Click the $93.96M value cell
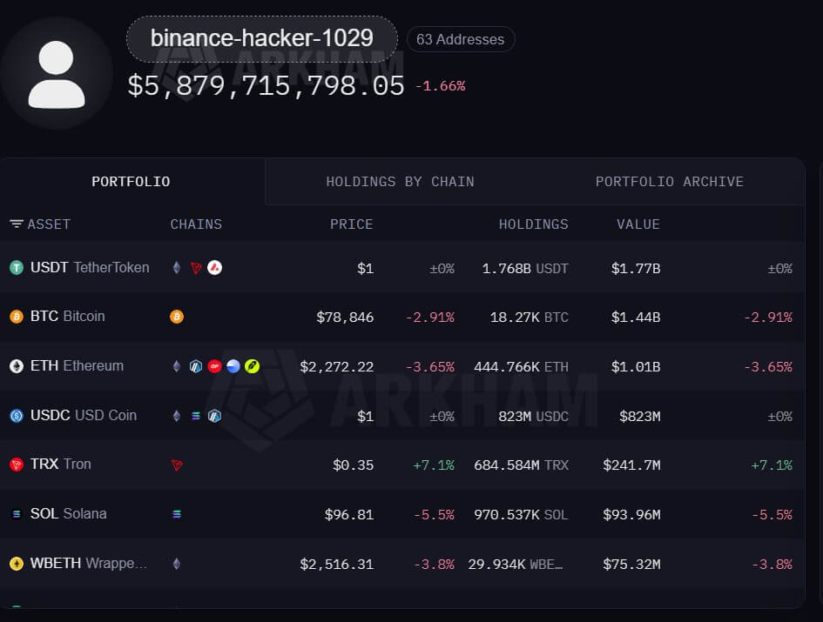Viewport: 823px width, 622px height. [631, 514]
